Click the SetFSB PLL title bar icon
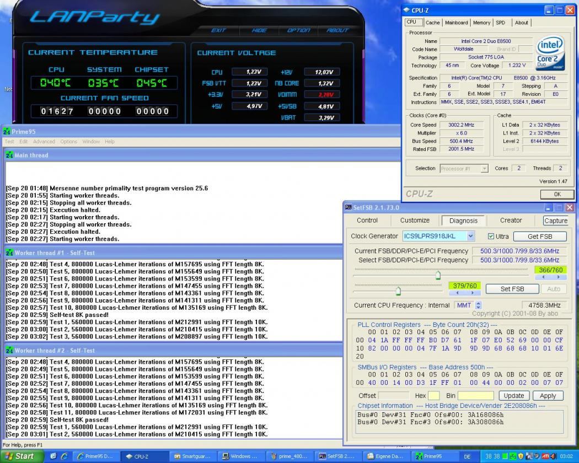 348,207
